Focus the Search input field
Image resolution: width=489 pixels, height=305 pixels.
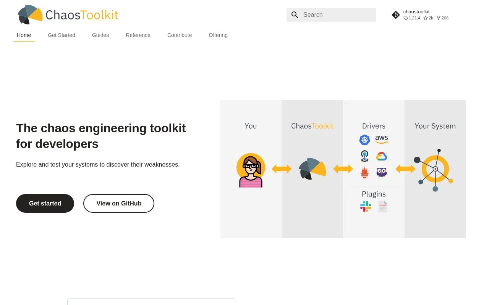pyautogui.click(x=331, y=15)
